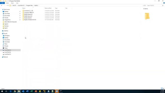Expand chevron after This PC breadcrumb

point(17,5)
